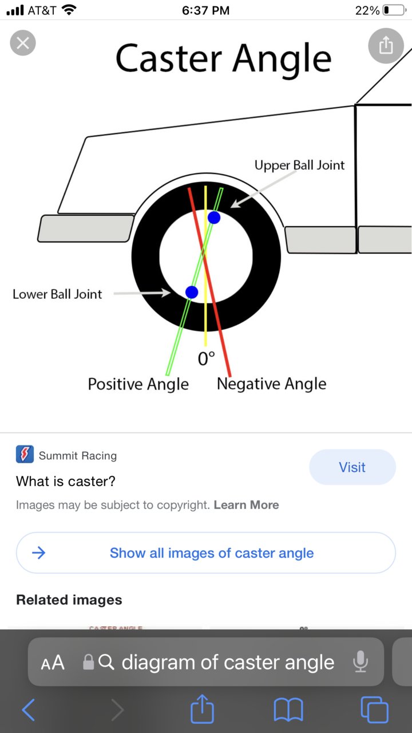Close the image preview with X icon
Viewport: 412px width, 733px height.
(23, 43)
